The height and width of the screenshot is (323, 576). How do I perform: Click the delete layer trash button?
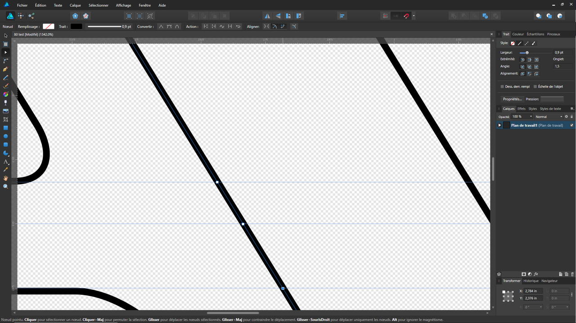572,274
